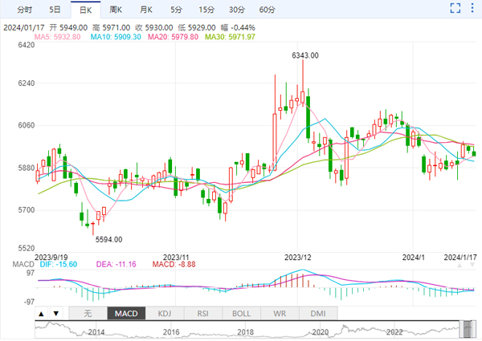Click the 5520 price axis label

[x=27, y=248]
